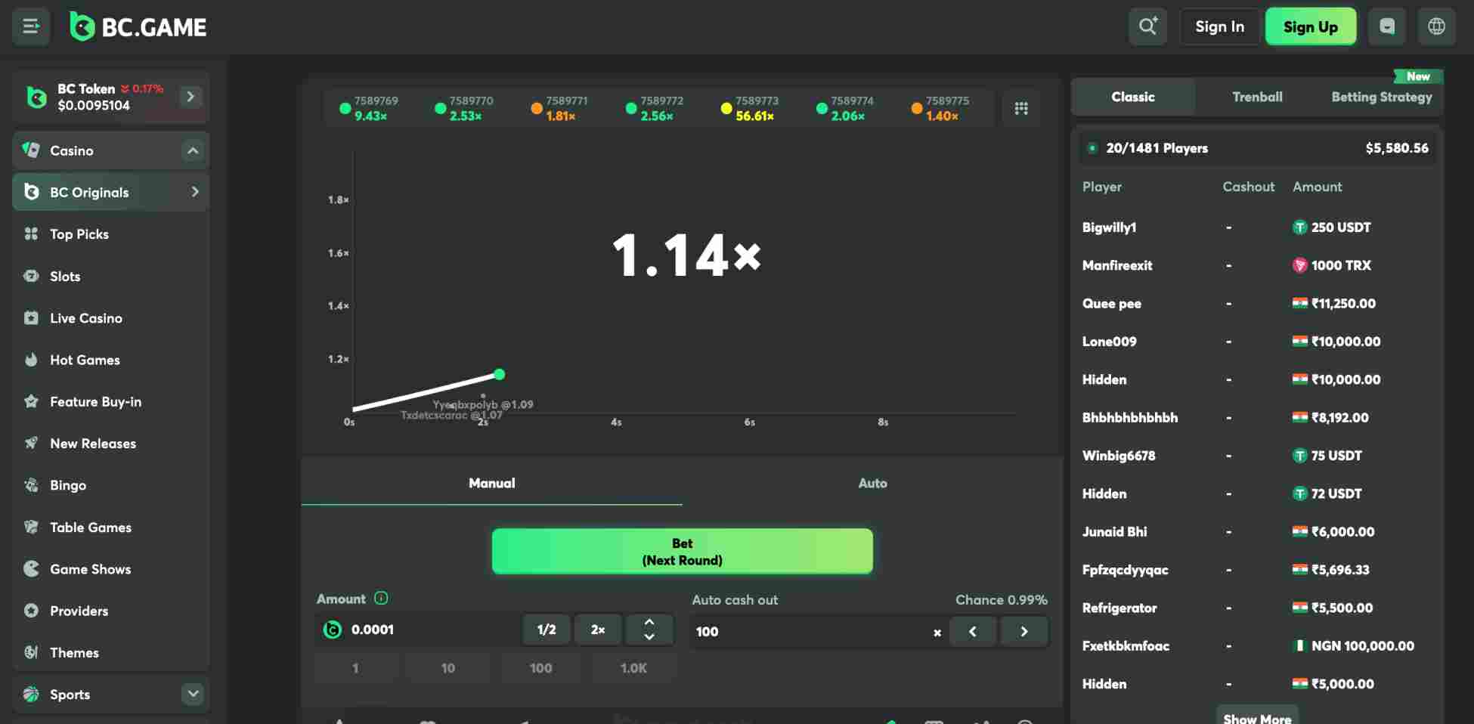Open Casino menu item
This screenshot has width=1474, height=724.
110,150
